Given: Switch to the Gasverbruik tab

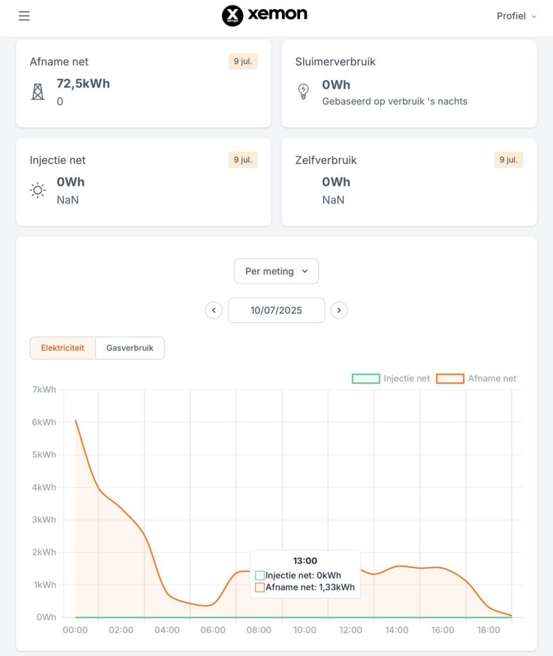Looking at the screenshot, I should pyautogui.click(x=130, y=348).
